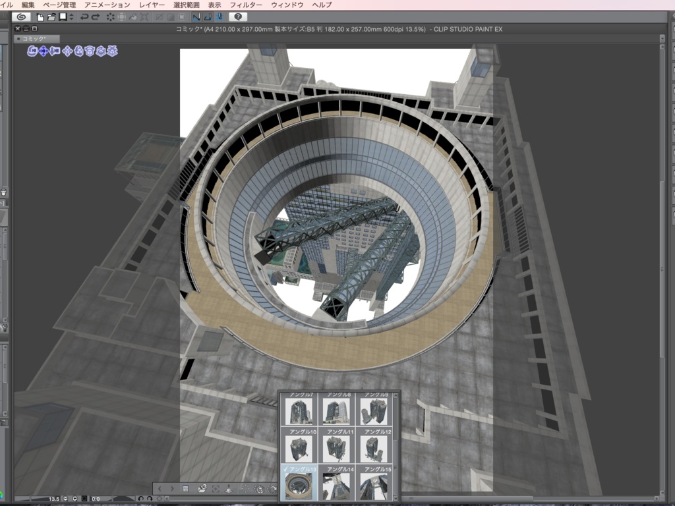The height and width of the screenshot is (506, 675).
Task: Zoom in canvas with plus magnifier
Action: pos(75,499)
